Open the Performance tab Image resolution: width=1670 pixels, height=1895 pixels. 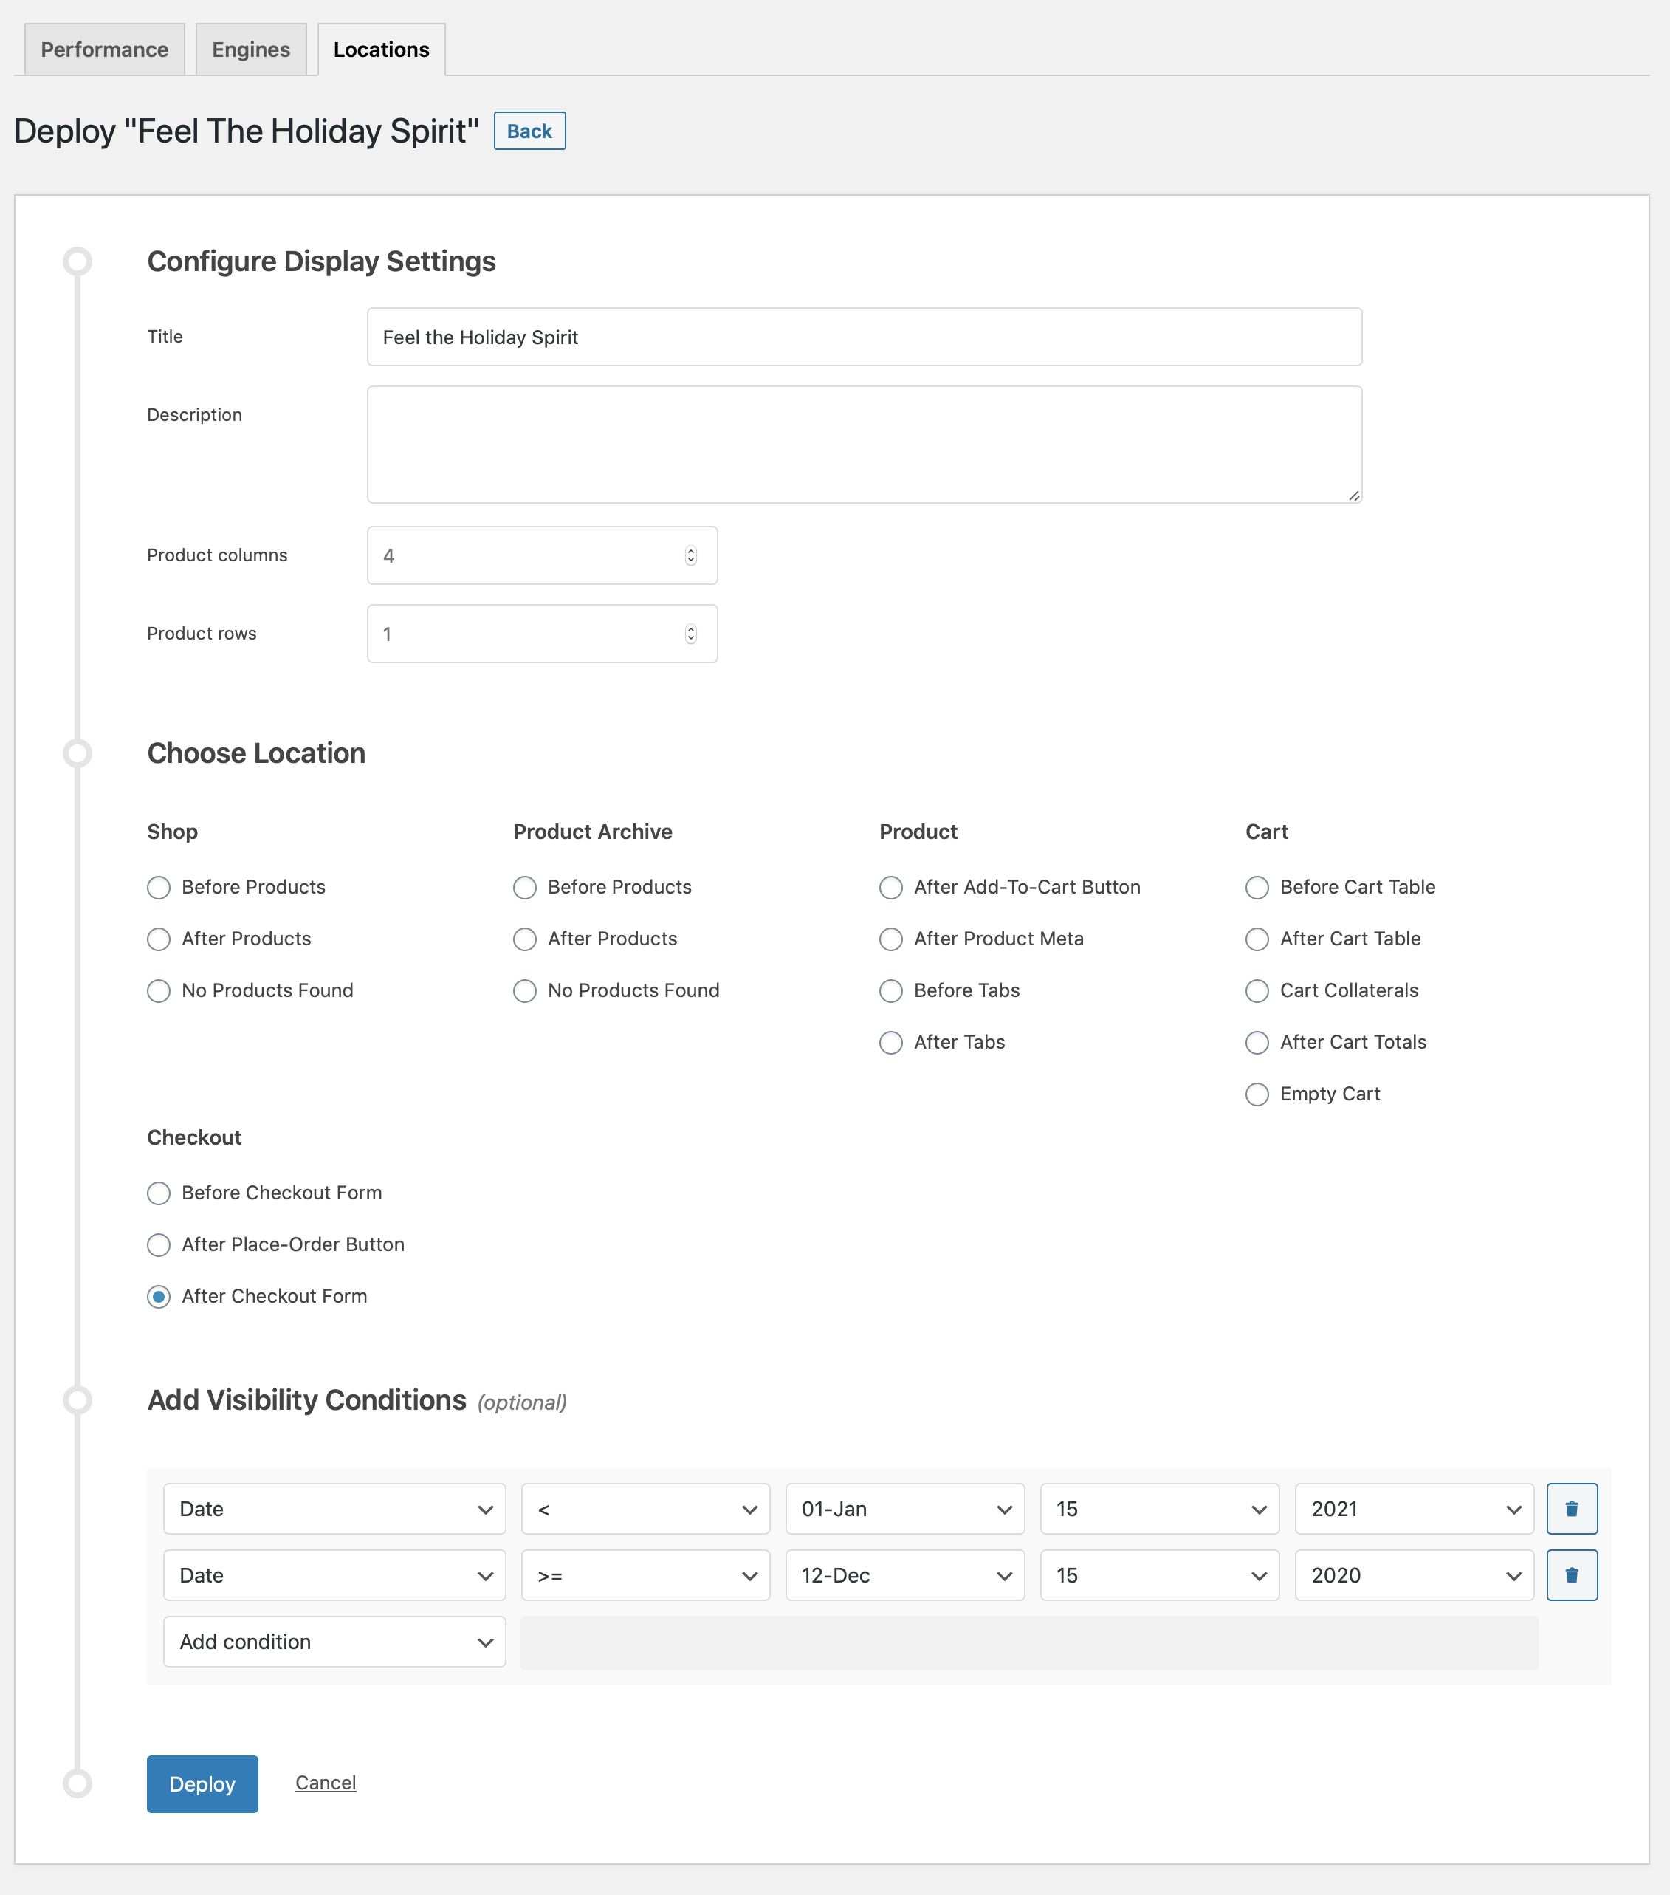pyautogui.click(x=104, y=49)
